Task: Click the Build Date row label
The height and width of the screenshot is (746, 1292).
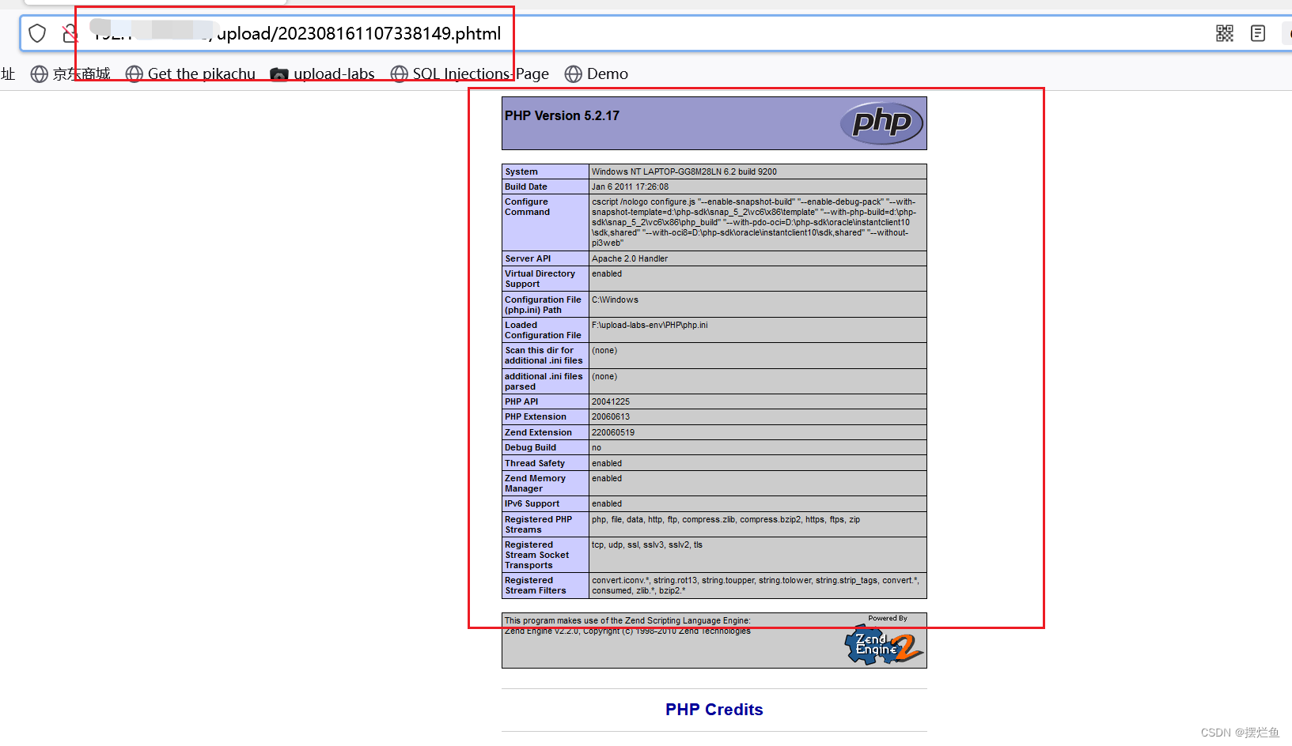Action: 526,186
